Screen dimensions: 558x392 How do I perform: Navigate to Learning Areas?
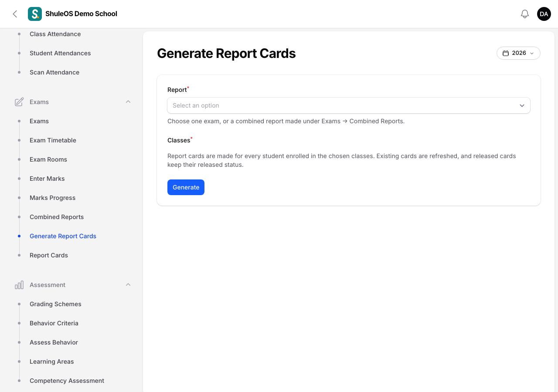point(51,362)
